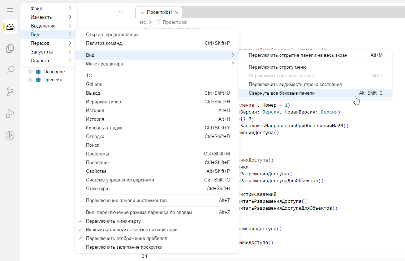Expand the Пресейл tree node

[30, 80]
